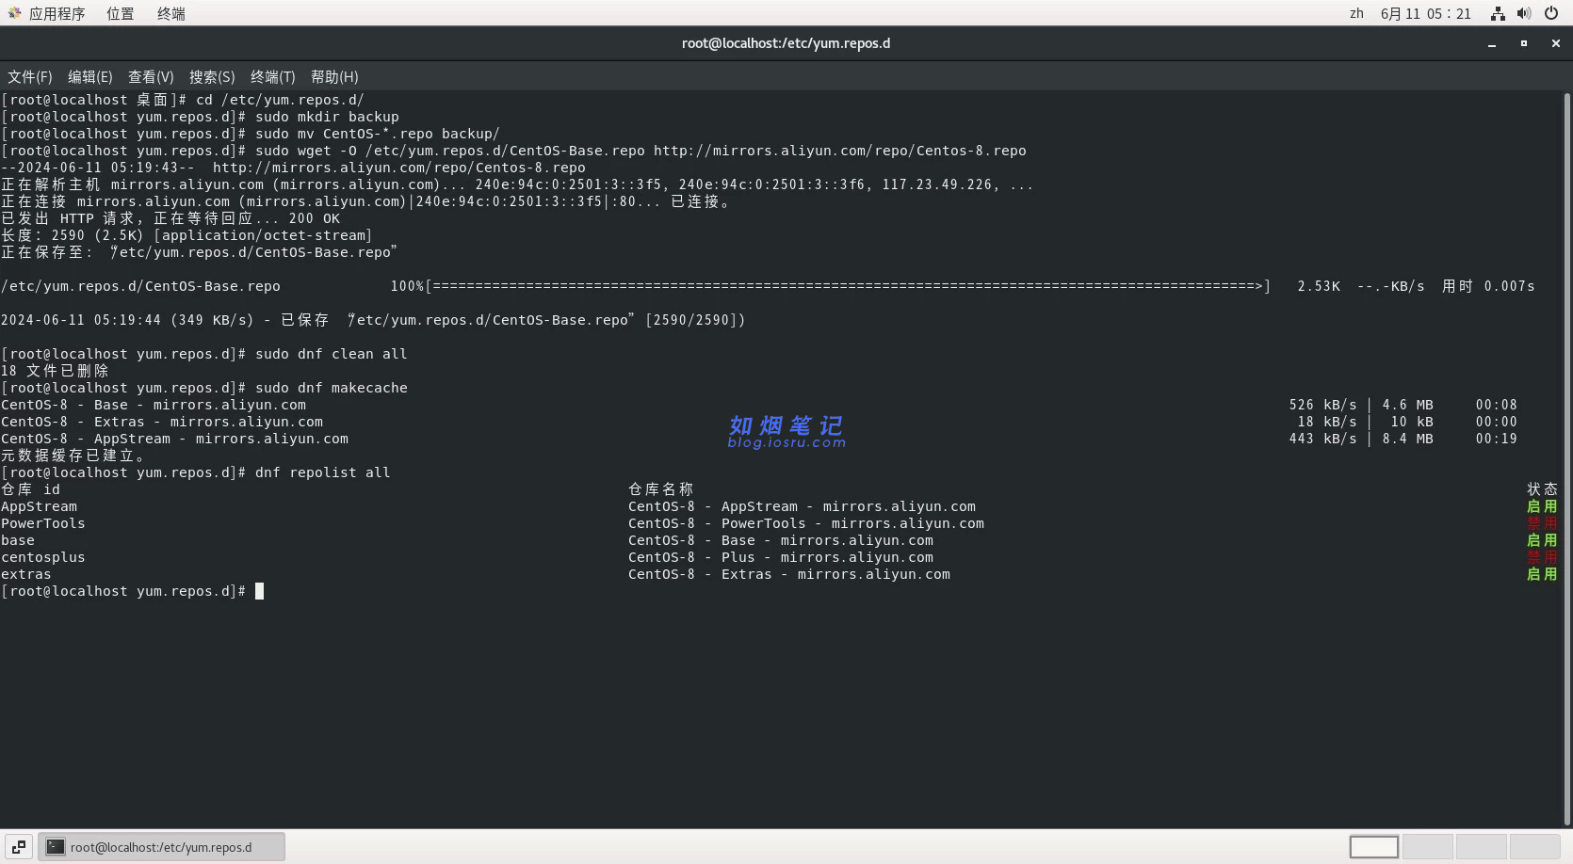Switch to the fourth workspace

click(1535, 847)
